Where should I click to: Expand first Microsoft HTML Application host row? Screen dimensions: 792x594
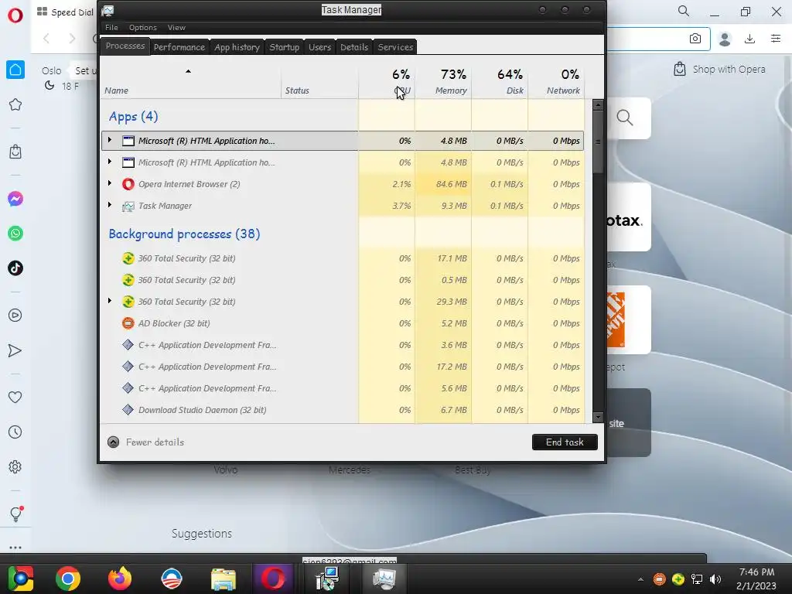pyautogui.click(x=110, y=140)
